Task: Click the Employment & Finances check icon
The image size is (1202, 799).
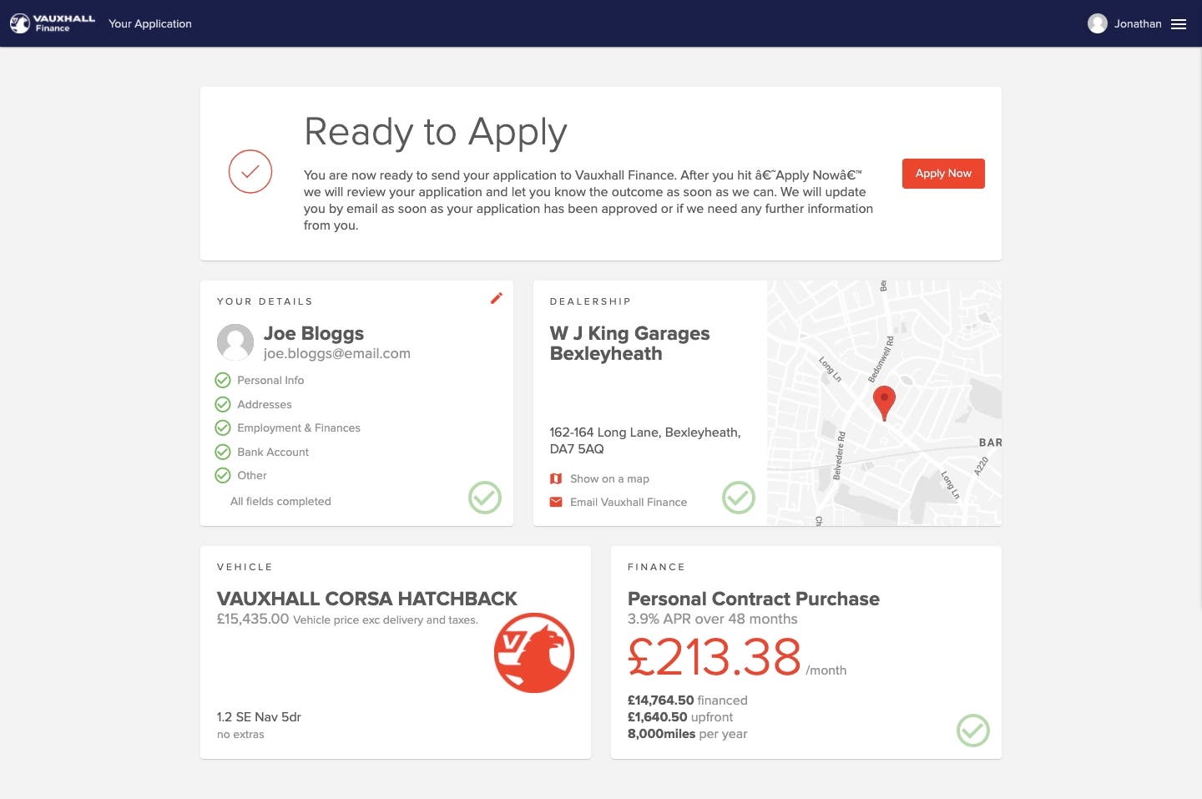Action: click(x=223, y=428)
